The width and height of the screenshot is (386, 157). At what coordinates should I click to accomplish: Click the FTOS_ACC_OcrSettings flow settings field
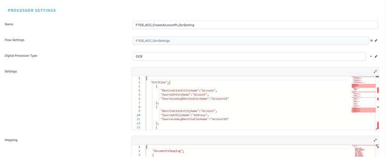250,41
